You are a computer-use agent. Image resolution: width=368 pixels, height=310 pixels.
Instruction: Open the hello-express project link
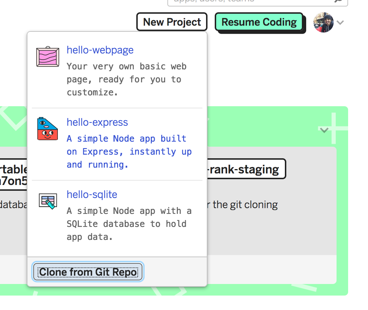click(97, 122)
